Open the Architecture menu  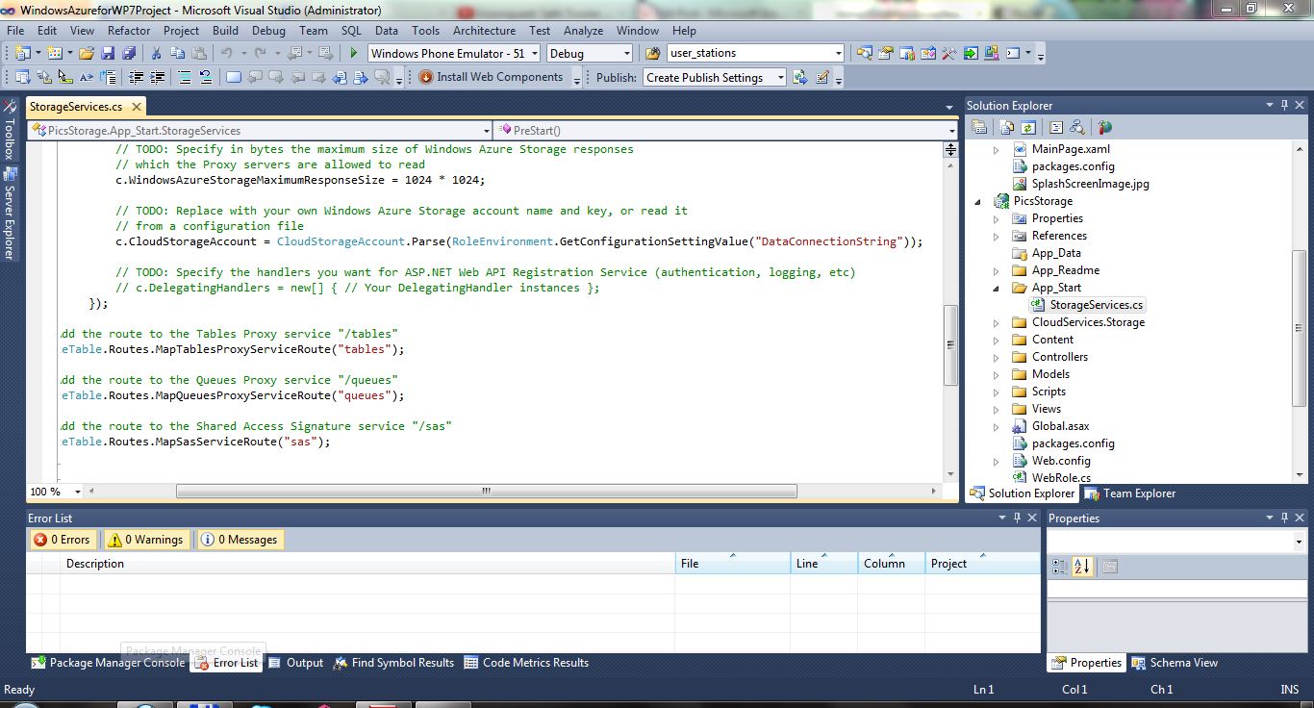[484, 31]
